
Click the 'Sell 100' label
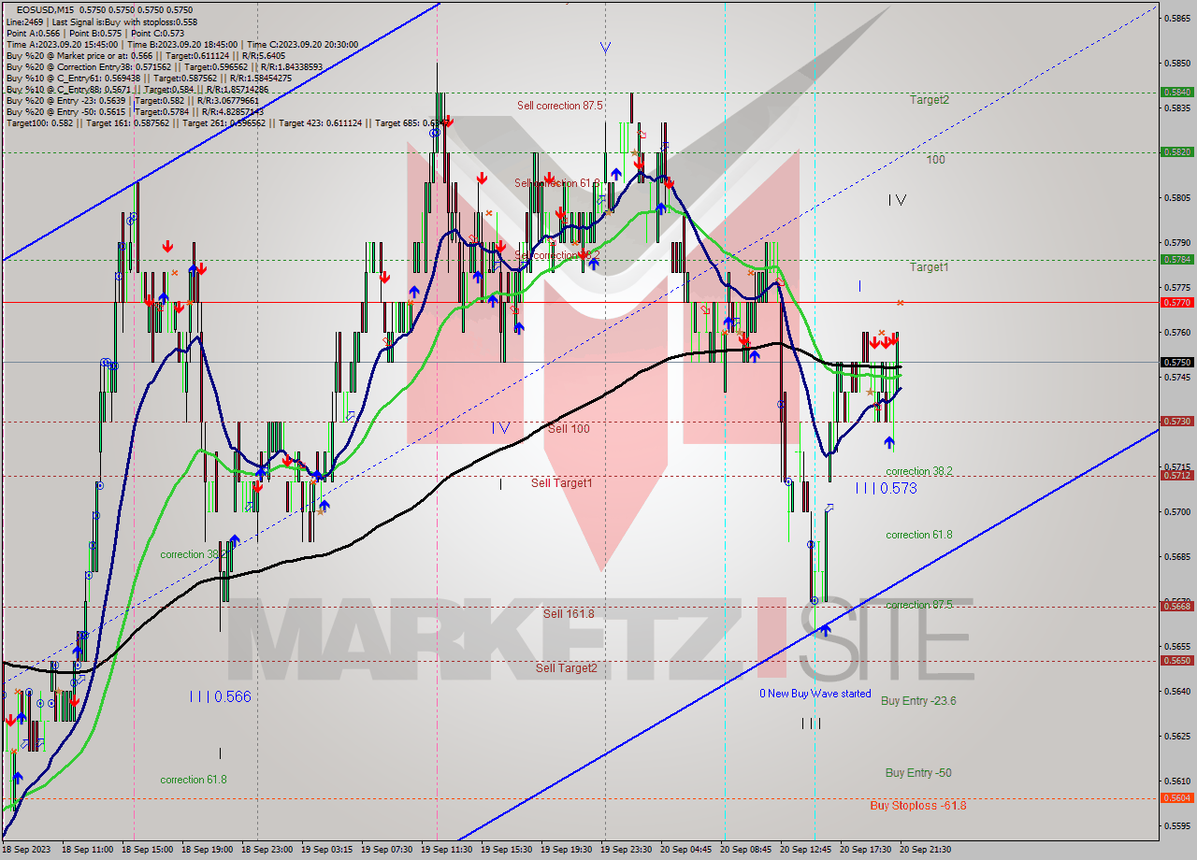569,428
